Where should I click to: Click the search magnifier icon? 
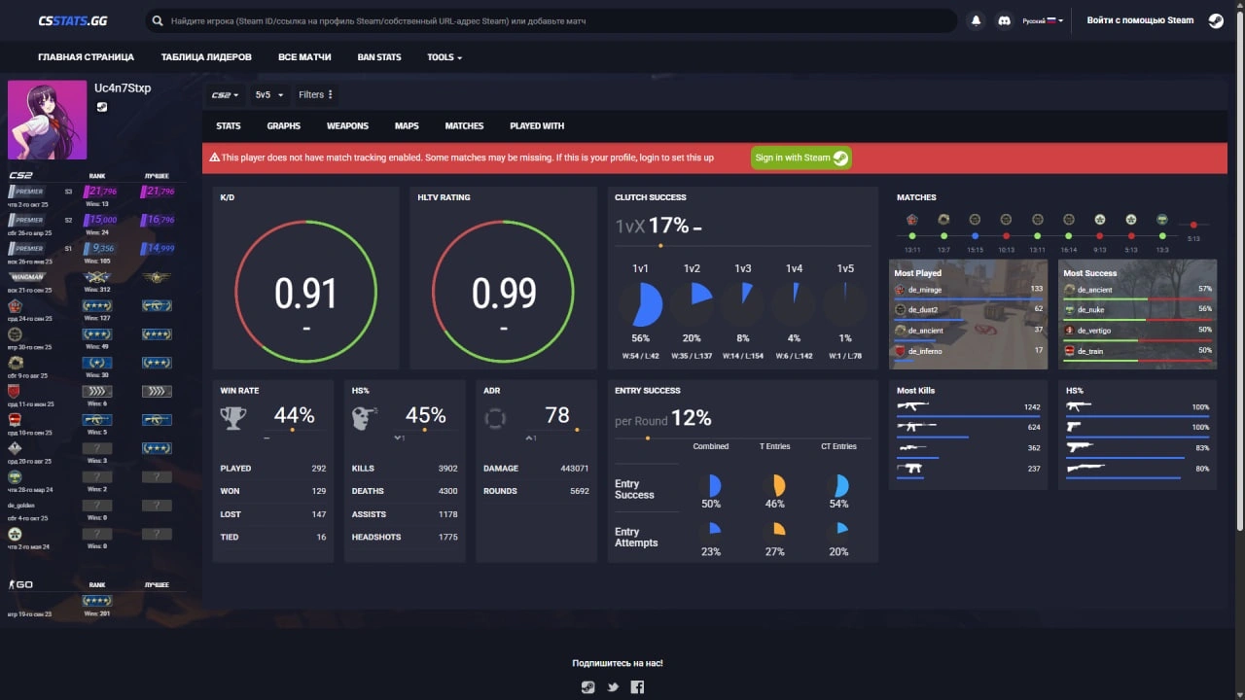pos(158,20)
